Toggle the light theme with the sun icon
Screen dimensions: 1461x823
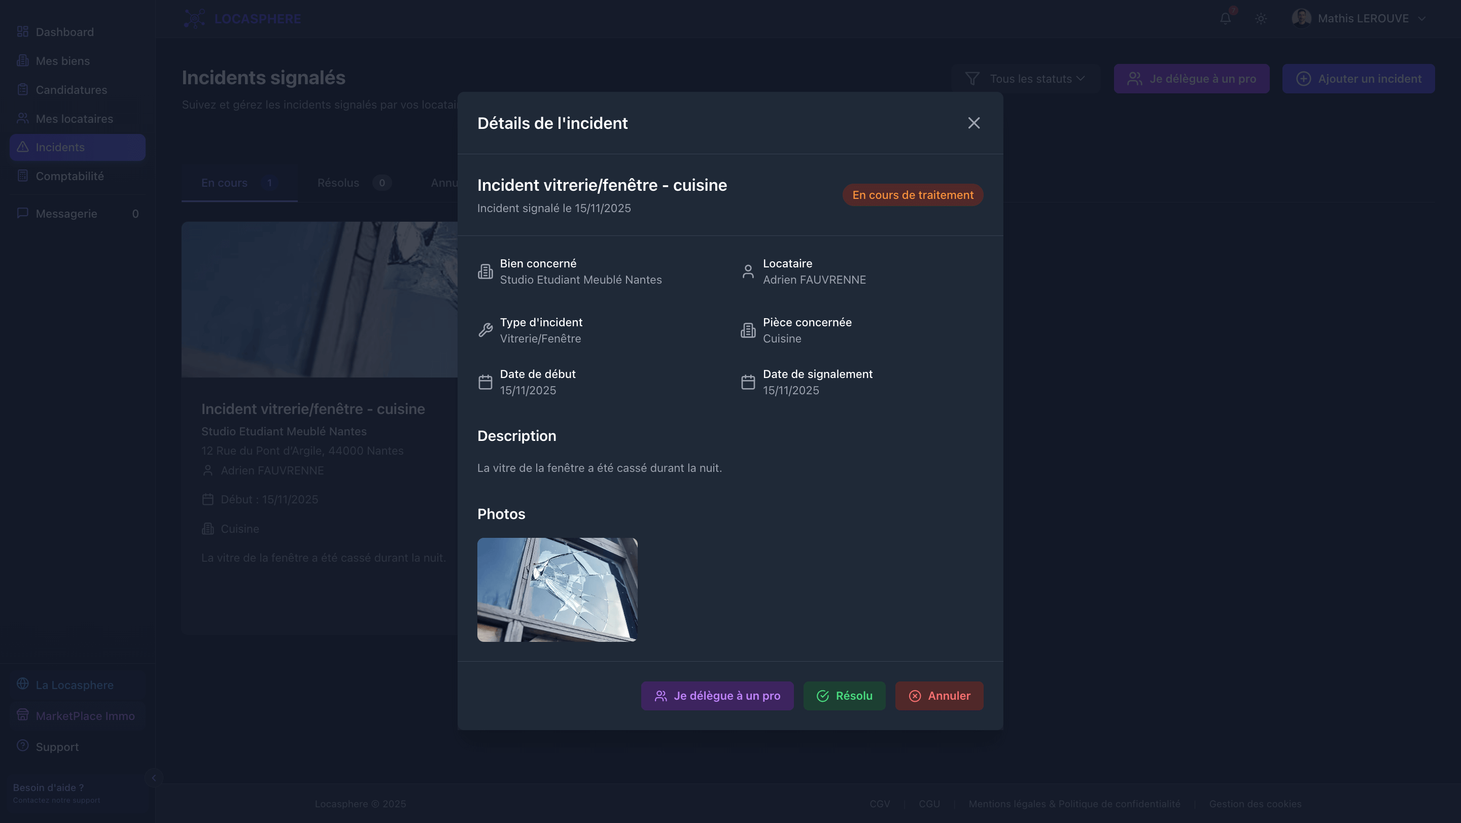pos(1261,18)
